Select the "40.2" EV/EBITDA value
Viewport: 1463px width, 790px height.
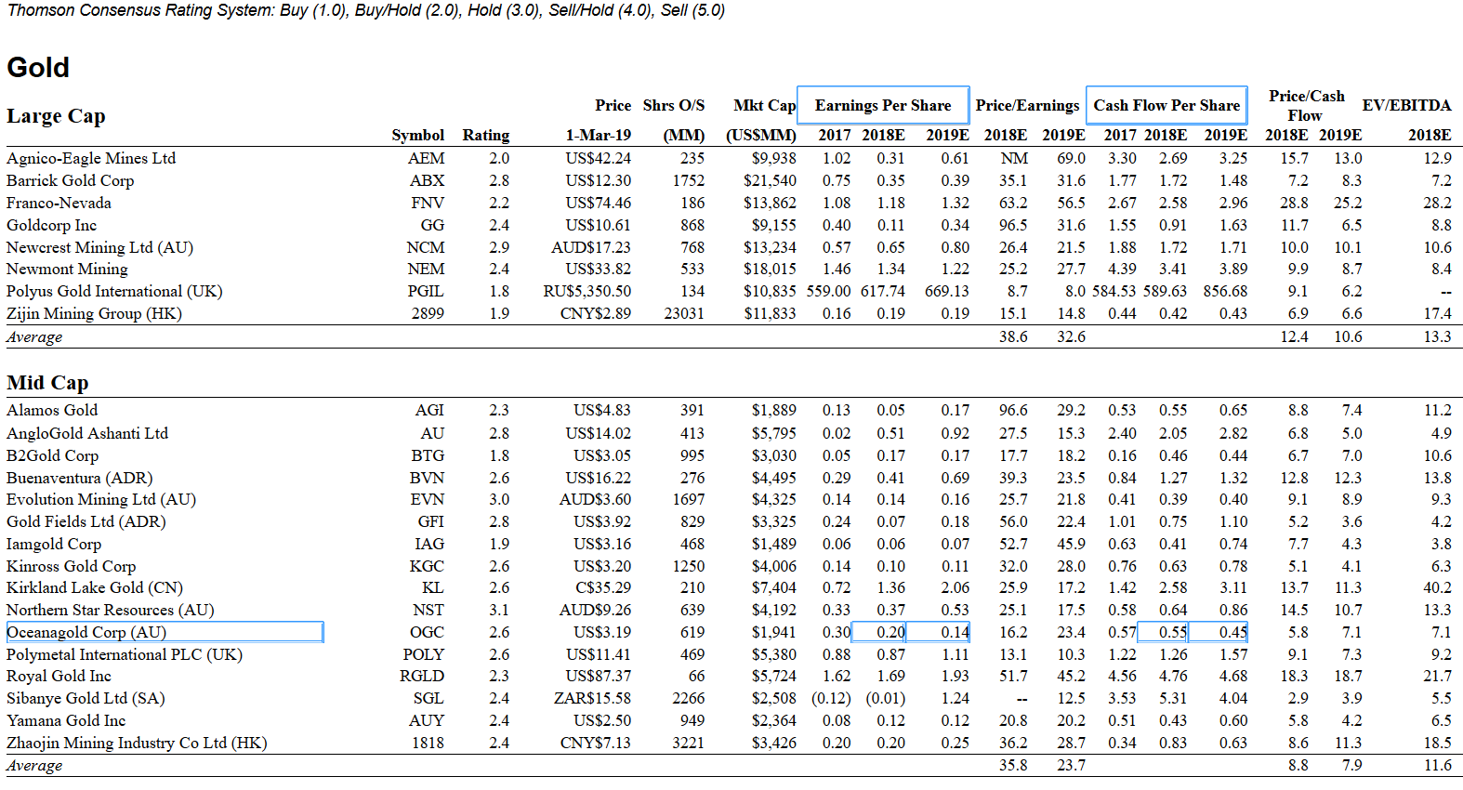coord(1437,587)
